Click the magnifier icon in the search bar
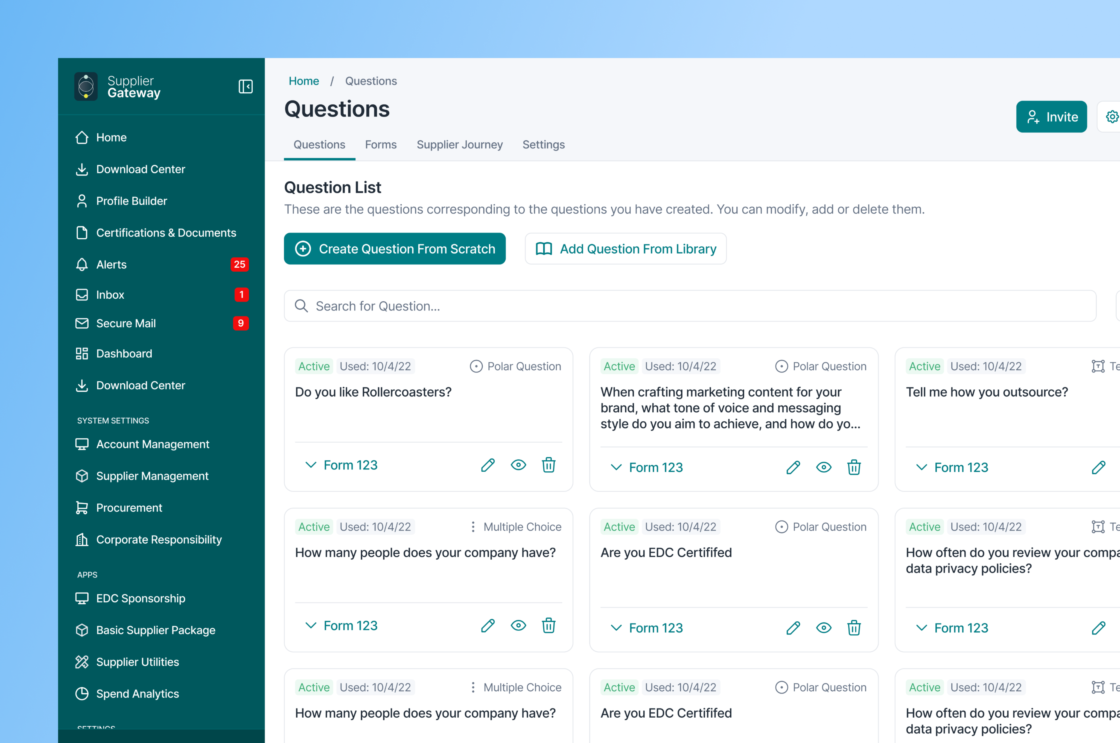The image size is (1120, 743). [302, 306]
